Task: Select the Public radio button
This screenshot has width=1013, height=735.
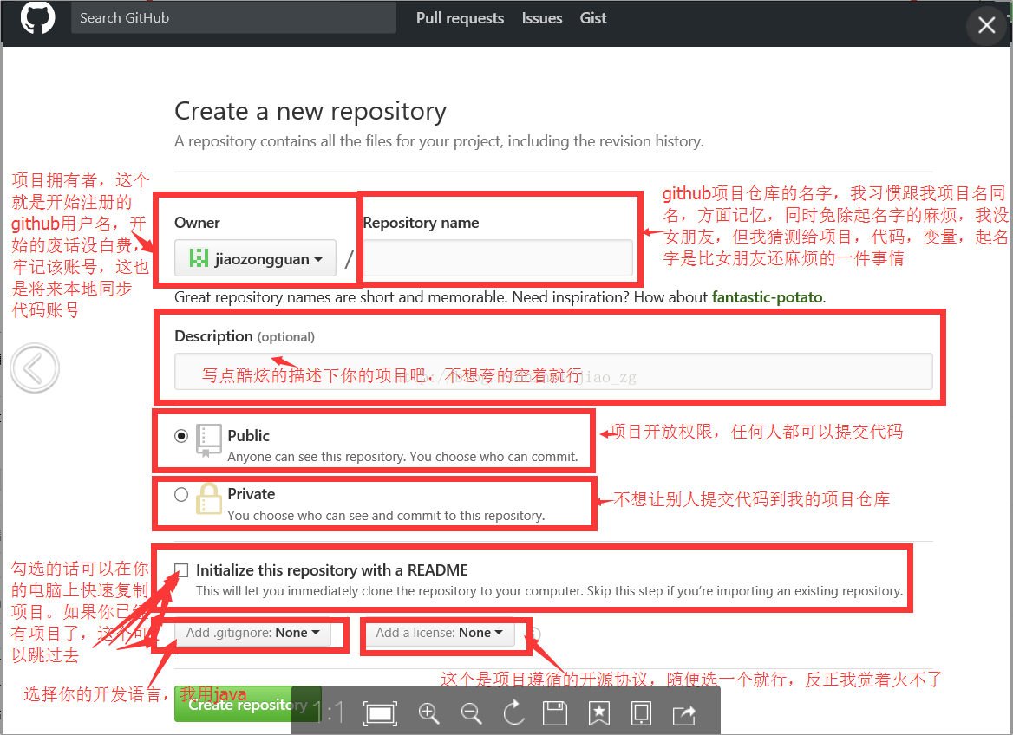Action: click(181, 436)
